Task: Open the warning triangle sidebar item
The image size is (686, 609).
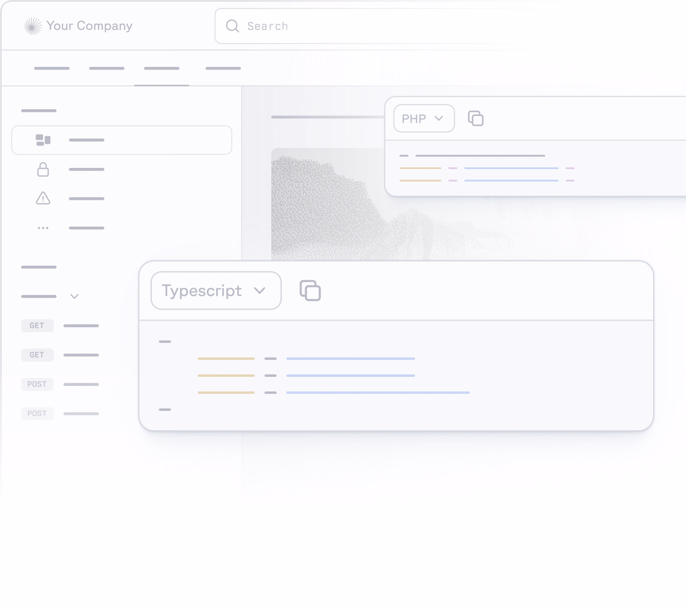Action: coord(43,198)
